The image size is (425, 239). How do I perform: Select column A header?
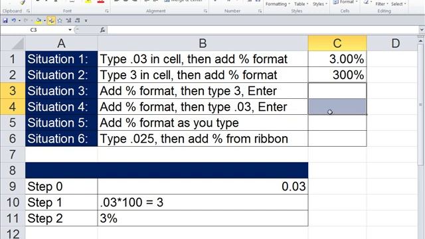point(61,43)
